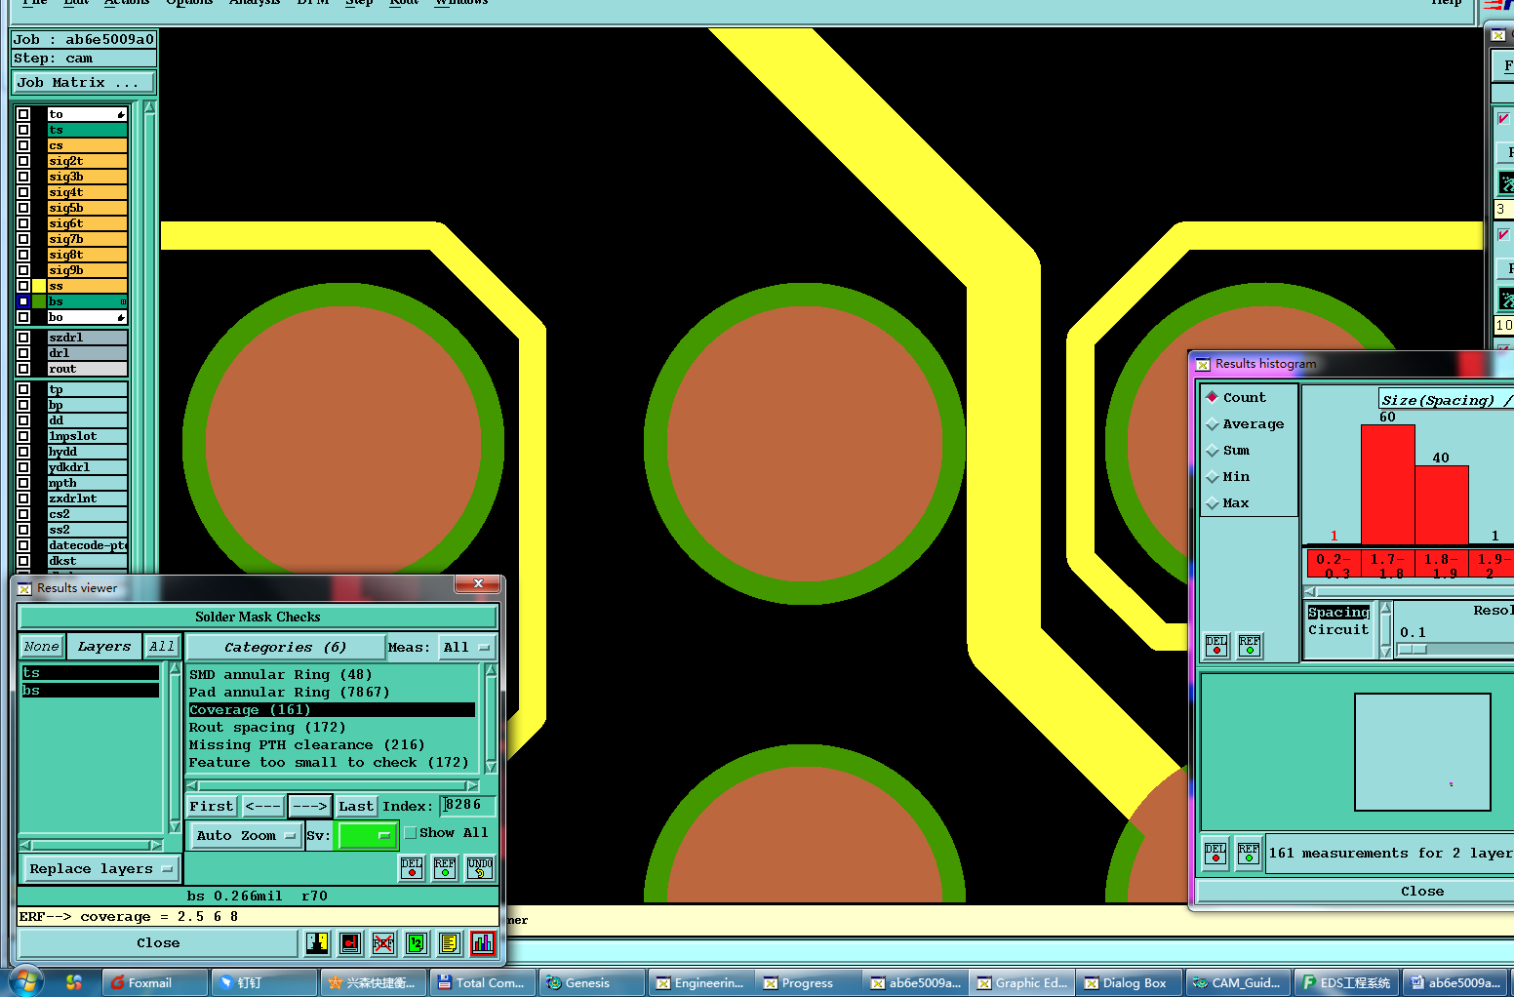Open the Auto Zoom dropdown
The height and width of the screenshot is (997, 1514).
[246, 835]
